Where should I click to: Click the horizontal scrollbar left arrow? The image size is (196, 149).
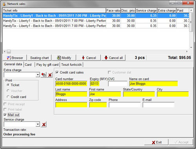pos(5,52)
